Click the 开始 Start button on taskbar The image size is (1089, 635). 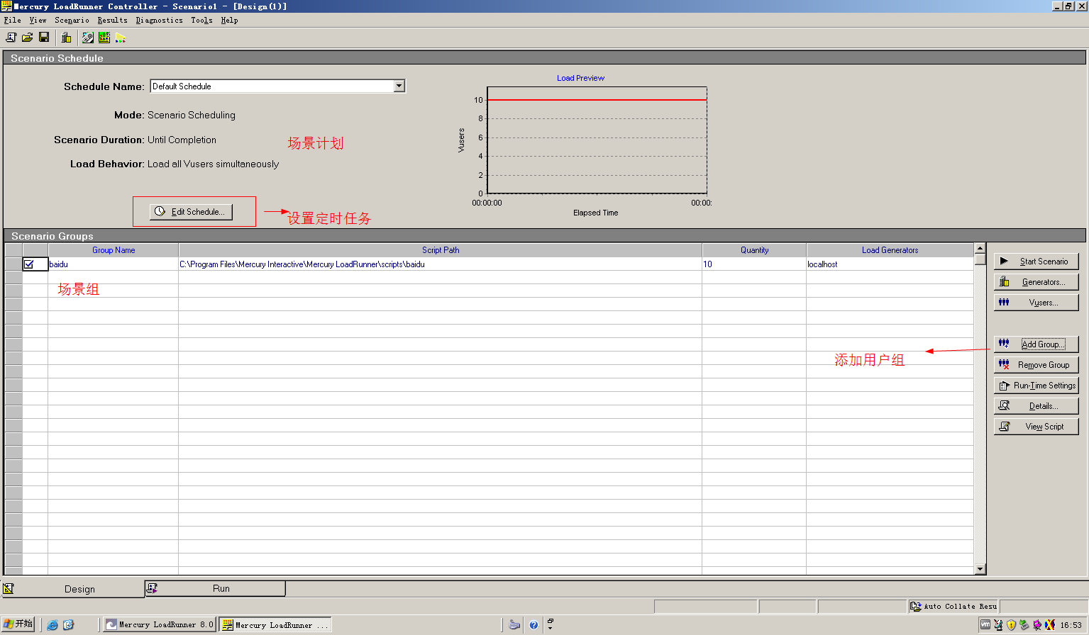[x=18, y=624]
